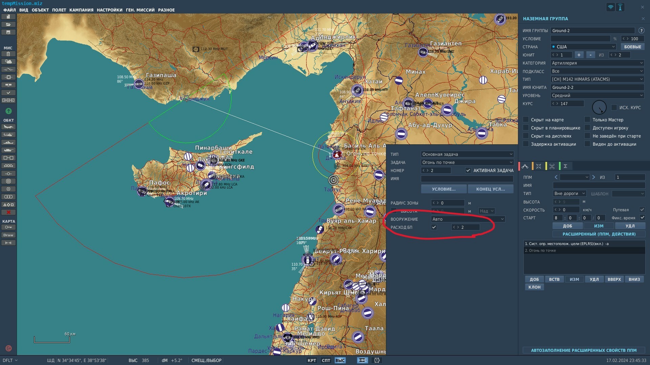Select the ground vehicle (tank) tool
This screenshot has height=365, width=650.
click(8, 150)
